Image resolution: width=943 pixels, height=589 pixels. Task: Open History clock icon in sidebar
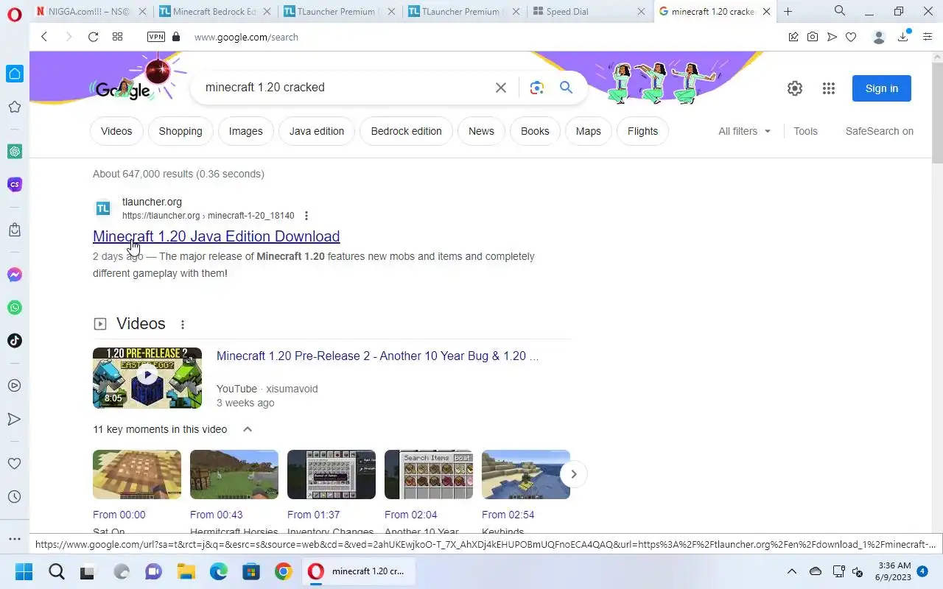[x=14, y=497]
